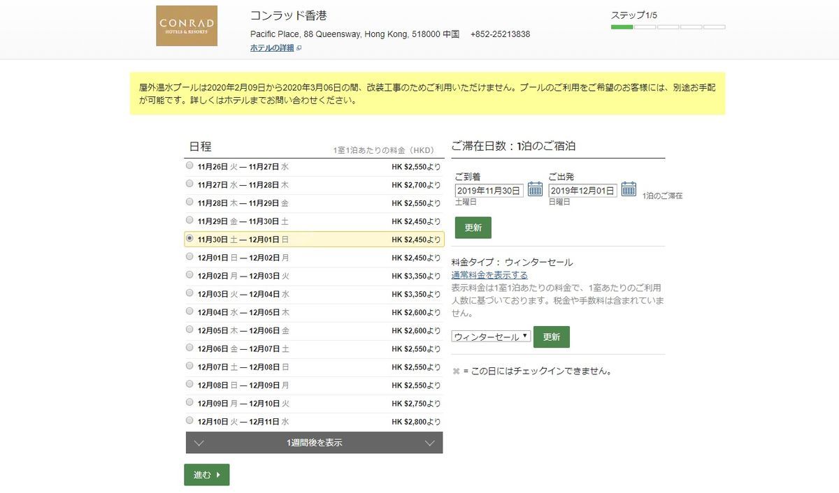Click the yellow pool renovation notice
Screen dimensions: 839x493
click(x=427, y=94)
